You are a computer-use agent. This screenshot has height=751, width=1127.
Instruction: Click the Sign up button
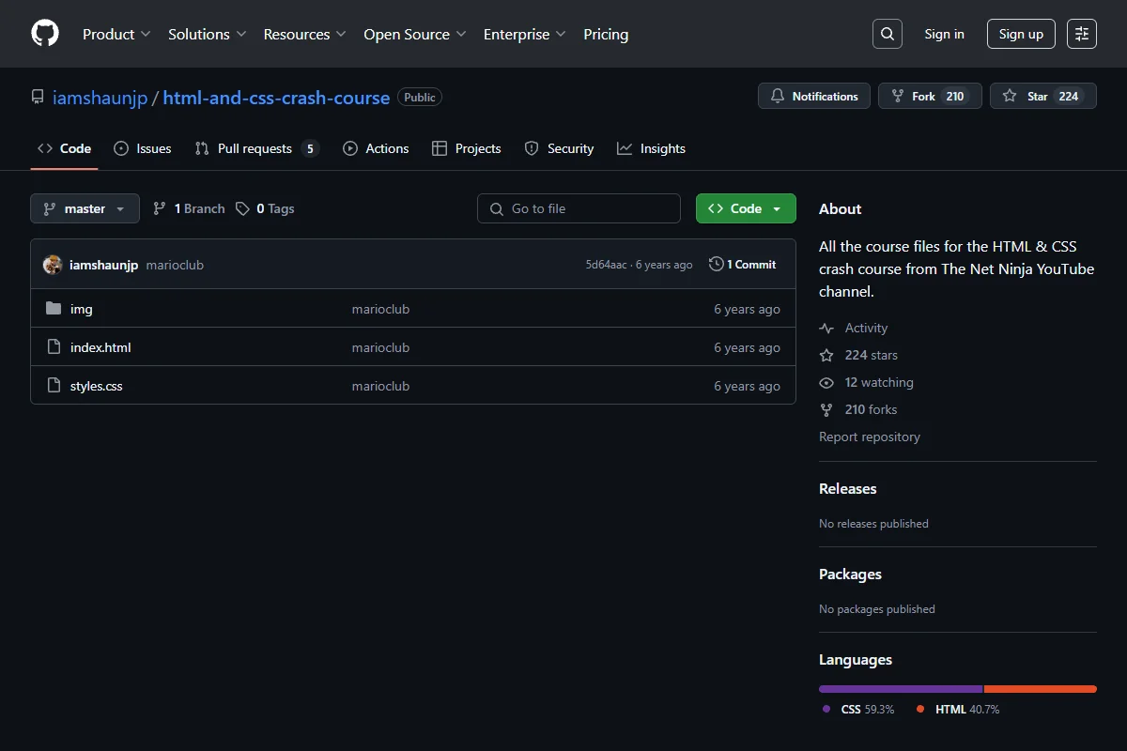click(x=1021, y=34)
